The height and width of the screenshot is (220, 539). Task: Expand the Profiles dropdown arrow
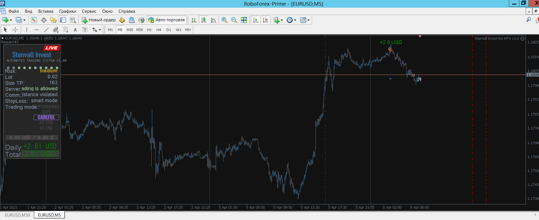click(24, 20)
